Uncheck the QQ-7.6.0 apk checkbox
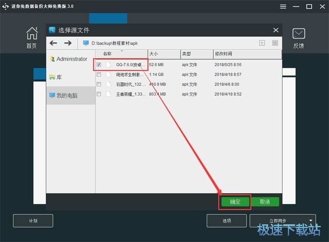329x242 pixels. pyautogui.click(x=99, y=65)
